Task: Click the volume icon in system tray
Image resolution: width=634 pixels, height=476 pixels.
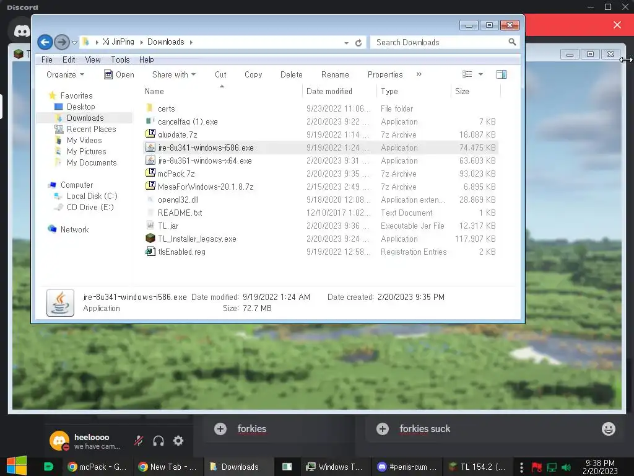Action: 566,467
